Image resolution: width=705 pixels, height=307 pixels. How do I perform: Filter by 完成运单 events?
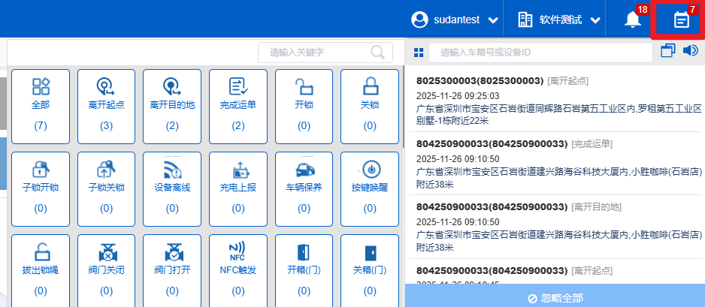click(238, 104)
